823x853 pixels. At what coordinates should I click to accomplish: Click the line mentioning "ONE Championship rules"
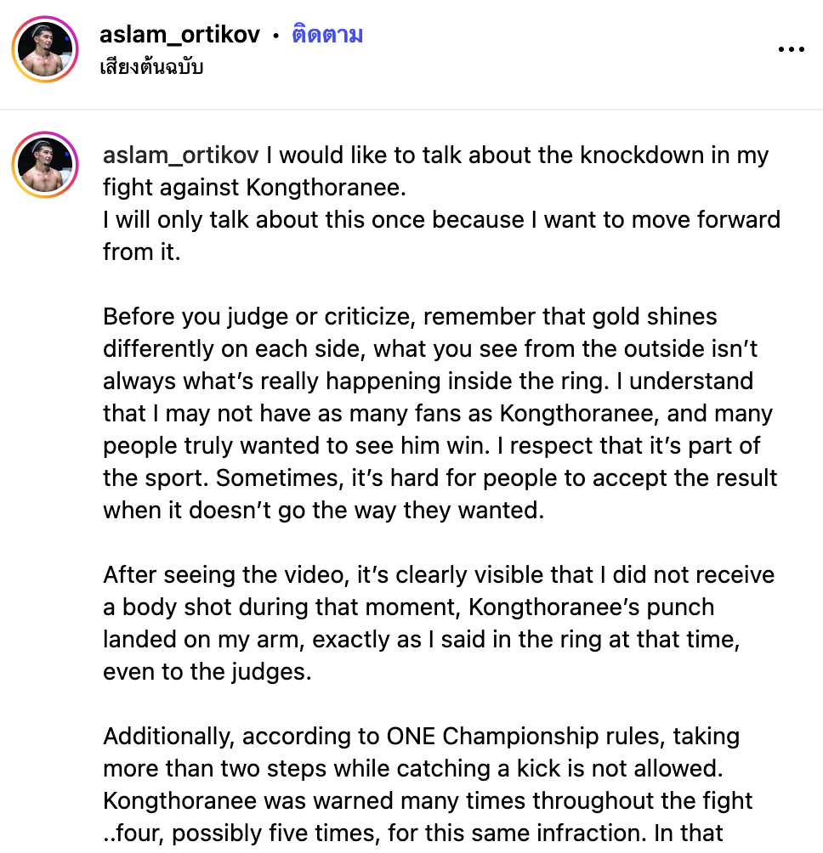(421, 736)
